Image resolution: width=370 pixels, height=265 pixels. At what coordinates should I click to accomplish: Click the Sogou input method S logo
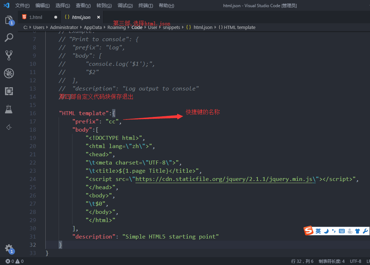[x=309, y=231]
